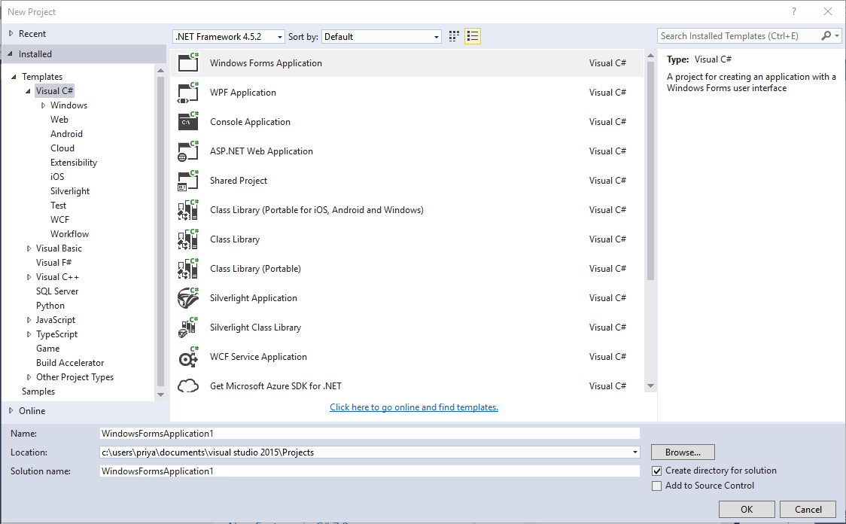Screen dimensions: 846x524
Task: Click the Shared Project template icon
Action: [188, 180]
